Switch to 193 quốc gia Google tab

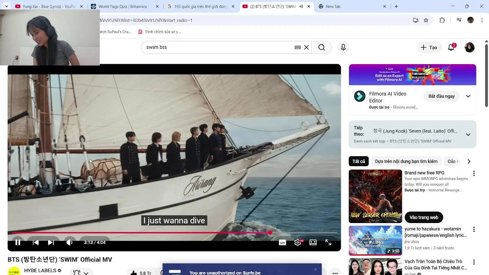pos(202,6)
